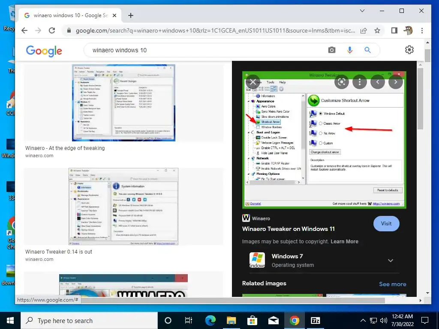Close the image preview panel
The width and height of the screenshot is (439, 329).
click(253, 82)
